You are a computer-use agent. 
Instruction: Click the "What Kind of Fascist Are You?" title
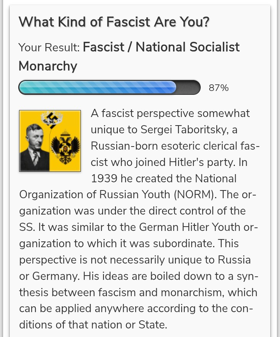[114, 22]
